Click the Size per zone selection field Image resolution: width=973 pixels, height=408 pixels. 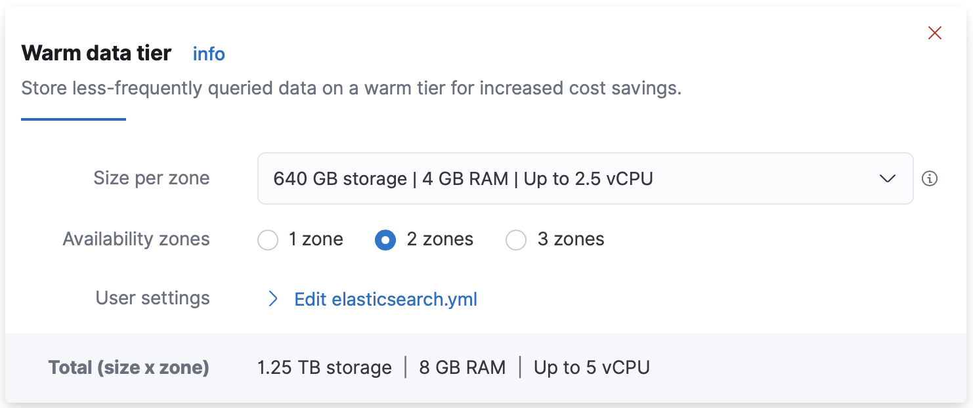tap(584, 178)
